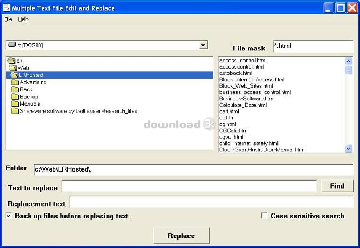Select Business-Software.html file
The height and width of the screenshot is (248, 360).
(247, 99)
